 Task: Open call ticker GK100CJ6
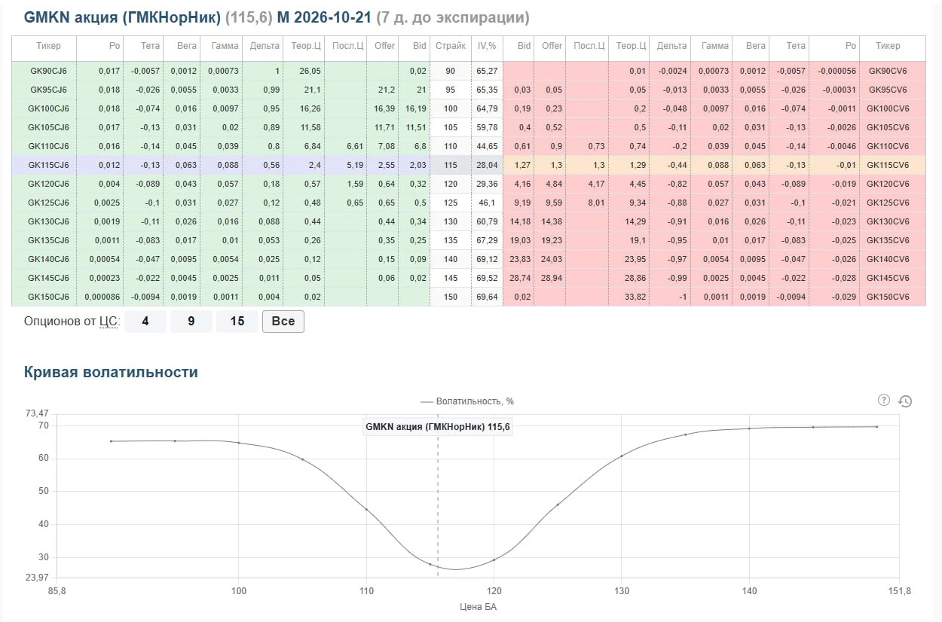[48, 108]
